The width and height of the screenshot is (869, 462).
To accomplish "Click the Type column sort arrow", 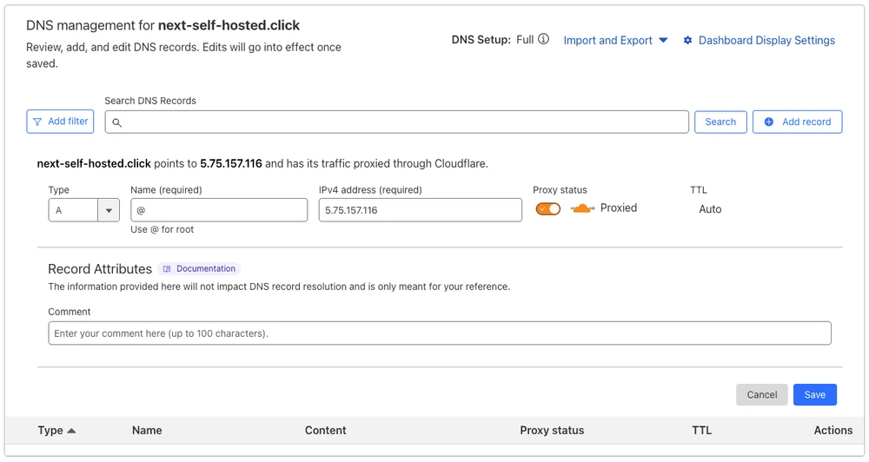I will click(x=71, y=431).
